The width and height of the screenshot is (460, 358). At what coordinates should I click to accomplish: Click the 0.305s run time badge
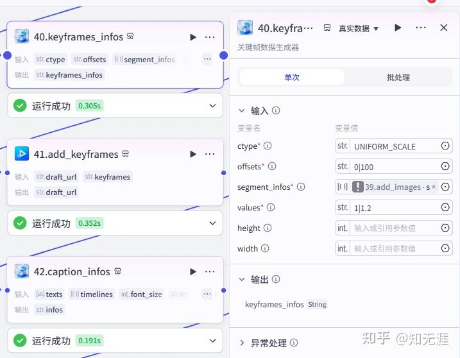(89, 106)
